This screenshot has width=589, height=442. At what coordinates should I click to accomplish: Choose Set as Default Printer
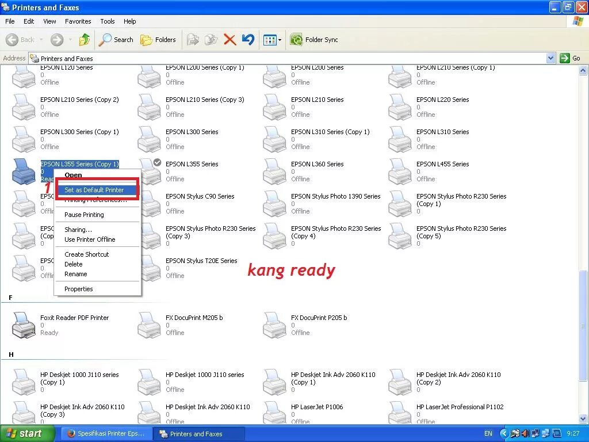point(98,190)
